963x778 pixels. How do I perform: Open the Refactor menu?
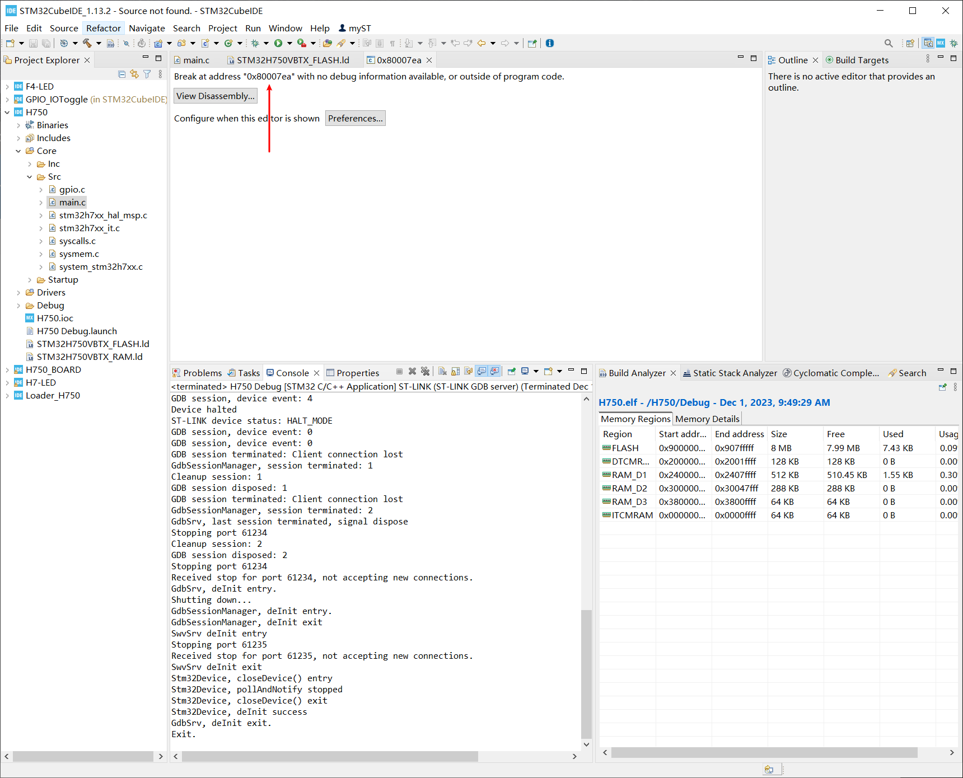[103, 28]
